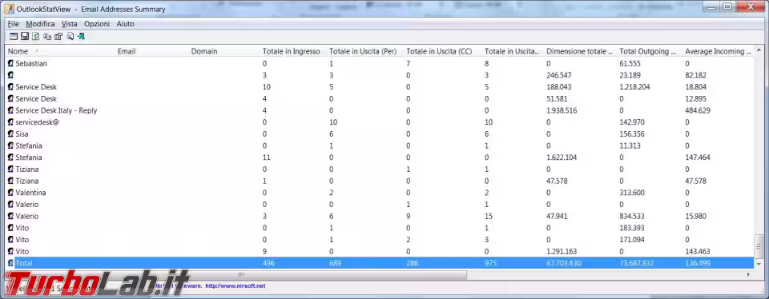Visit the www.nirsoft.net link
Image resolution: width=769 pixels, height=299 pixels.
tap(235, 285)
